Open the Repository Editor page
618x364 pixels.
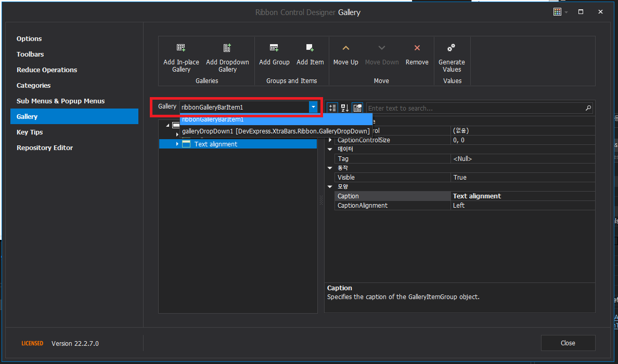point(45,147)
